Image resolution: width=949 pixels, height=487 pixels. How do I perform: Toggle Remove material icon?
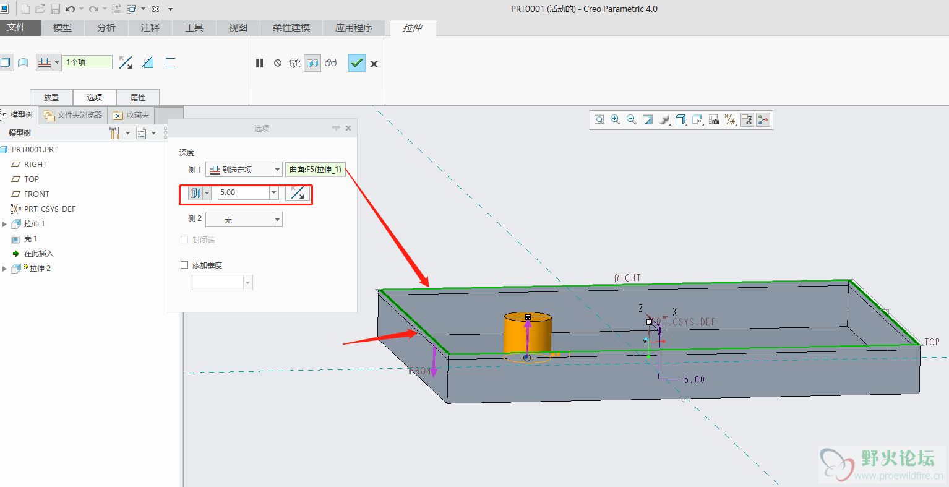coord(148,62)
